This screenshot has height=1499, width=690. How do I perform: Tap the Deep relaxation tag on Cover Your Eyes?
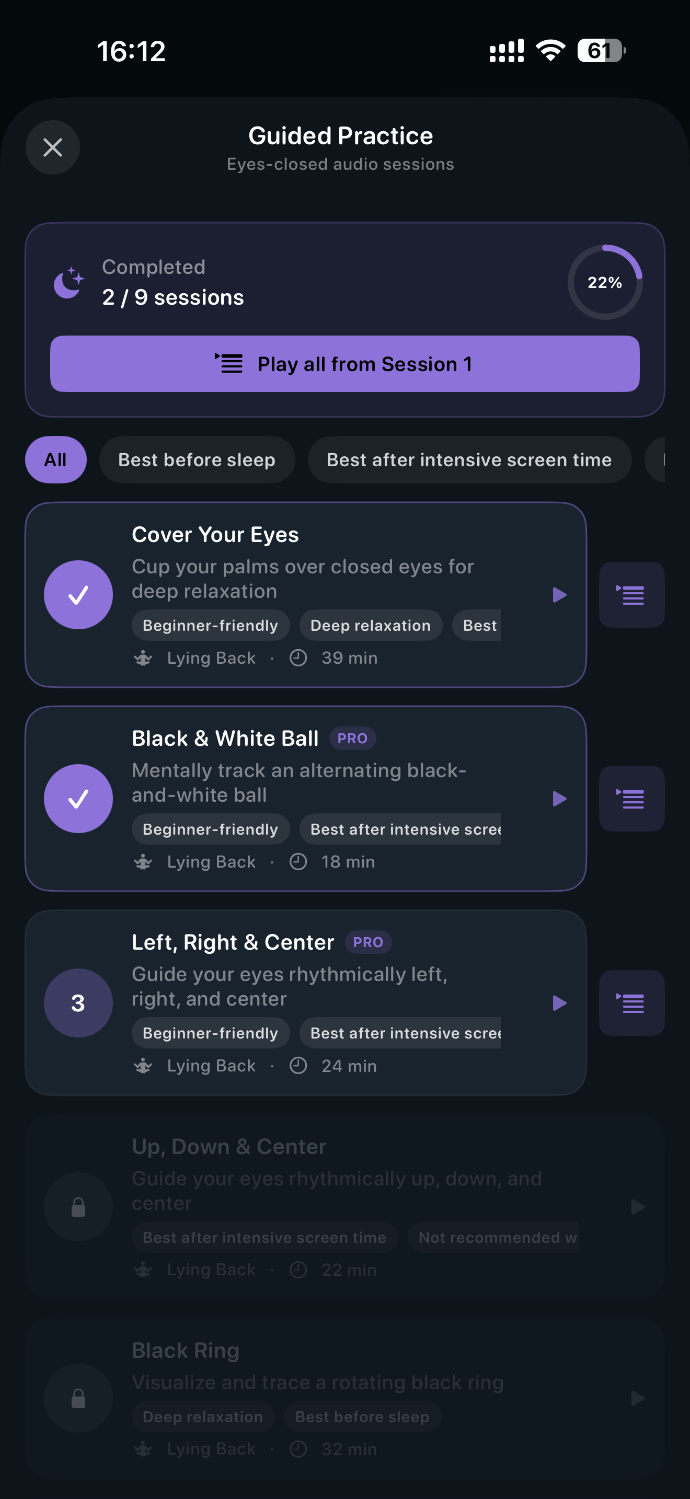[x=370, y=625]
